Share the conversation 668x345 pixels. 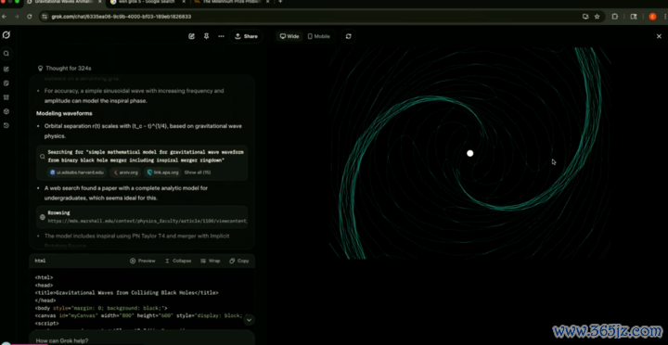[x=246, y=36]
